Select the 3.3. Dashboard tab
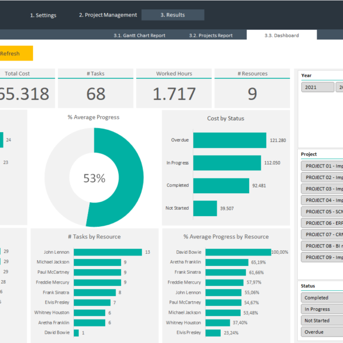343x343 pixels. point(281,35)
